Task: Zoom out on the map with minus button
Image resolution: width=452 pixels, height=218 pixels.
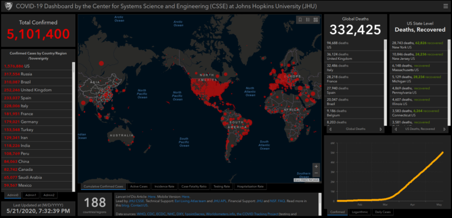Action: (x=316, y=173)
